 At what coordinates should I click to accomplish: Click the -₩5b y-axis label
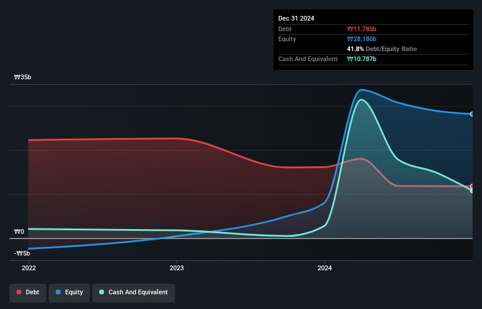click(22, 253)
